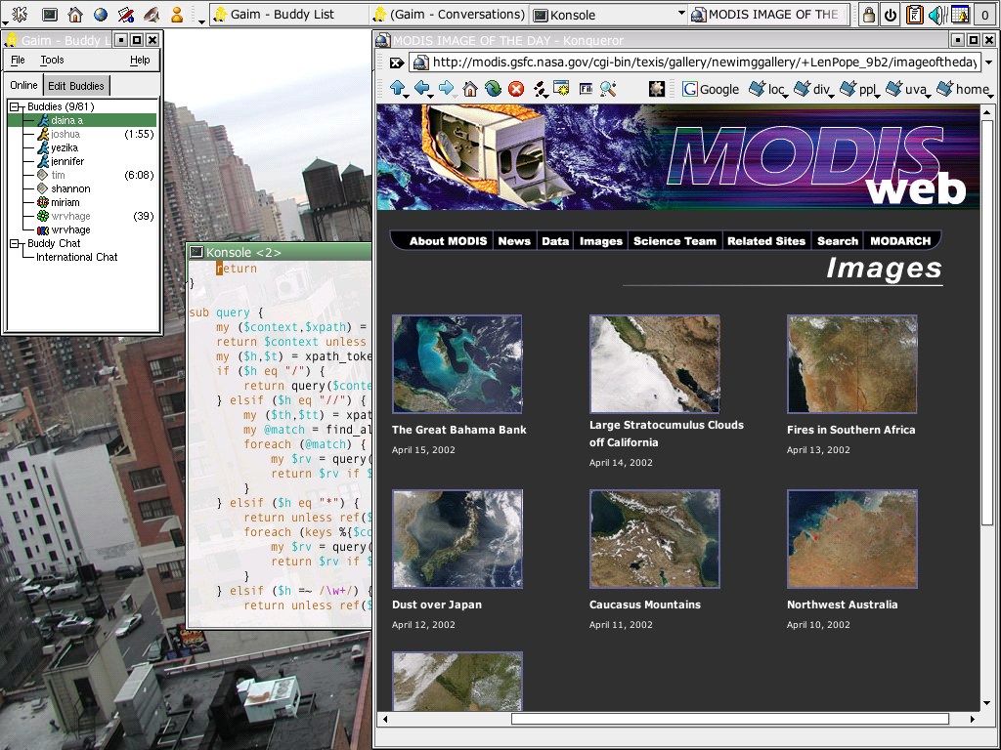
Task: Open the Konsole taskbar group dropdown
Action: 681,14
